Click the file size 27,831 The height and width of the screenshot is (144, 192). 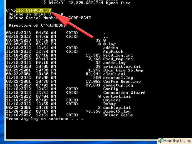[93, 85]
